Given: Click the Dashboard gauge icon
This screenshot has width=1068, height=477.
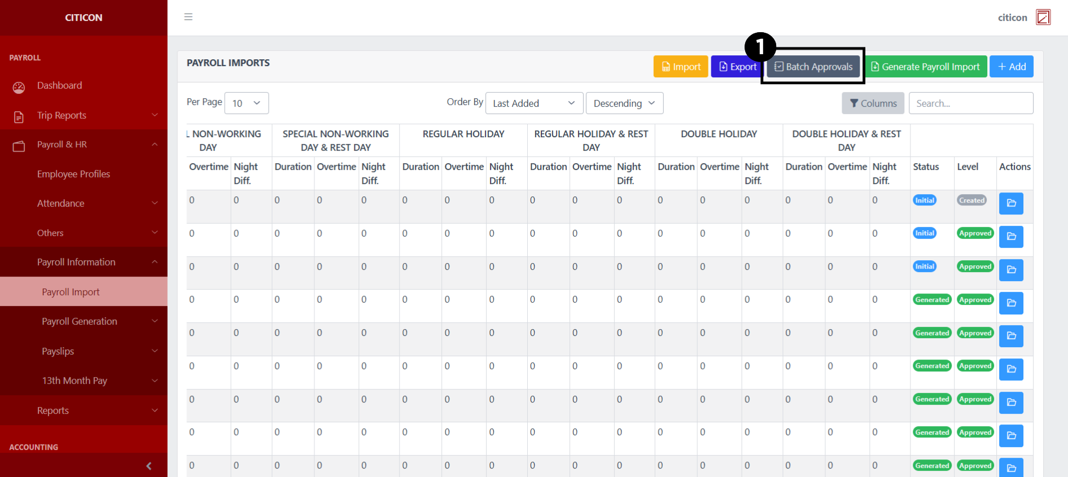Looking at the screenshot, I should [19, 87].
